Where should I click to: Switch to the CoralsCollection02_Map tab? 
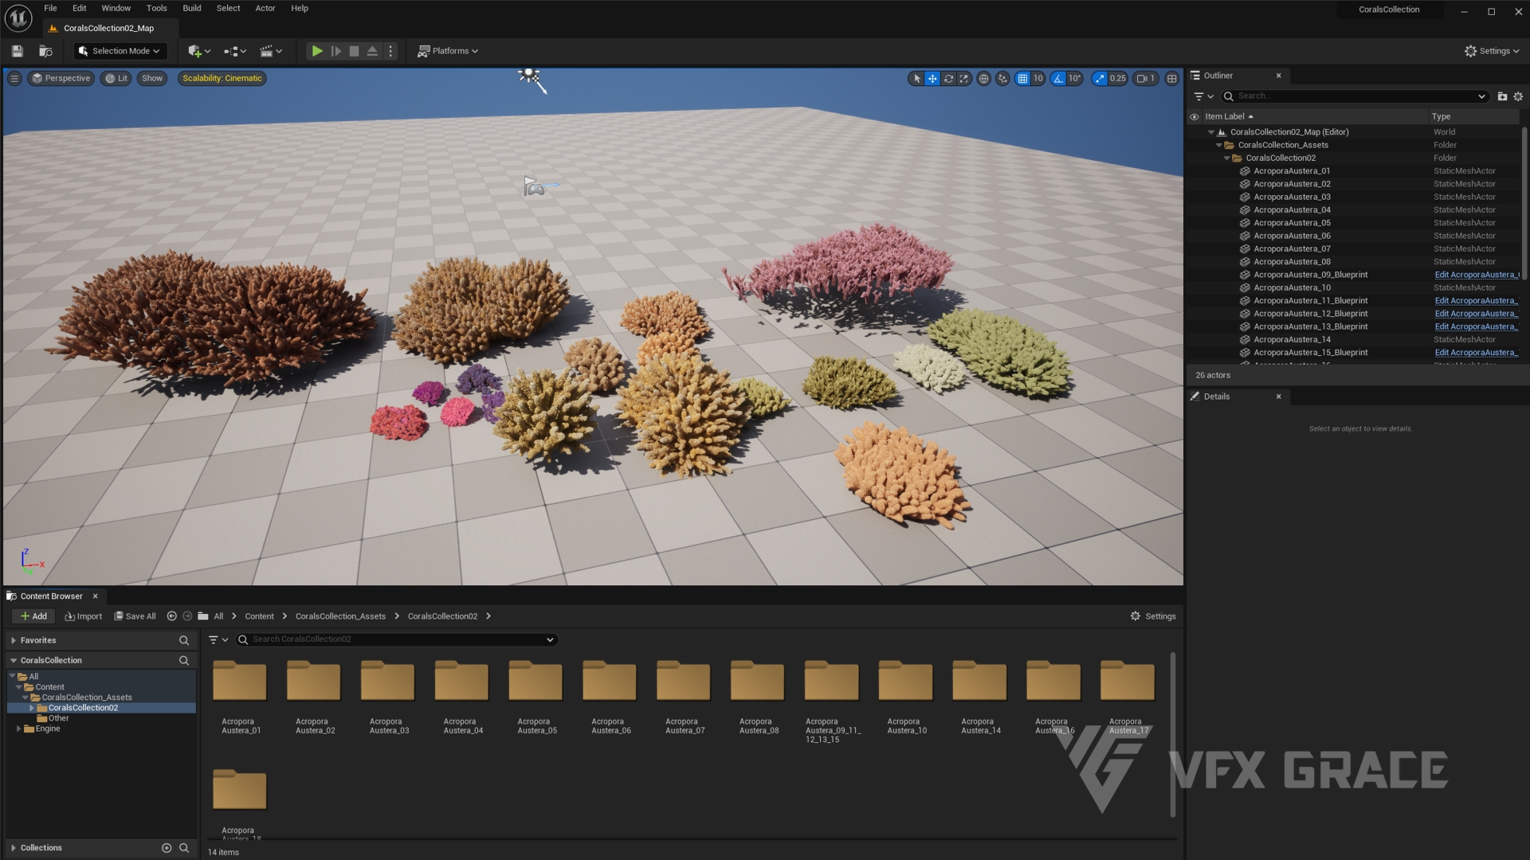coord(109,28)
